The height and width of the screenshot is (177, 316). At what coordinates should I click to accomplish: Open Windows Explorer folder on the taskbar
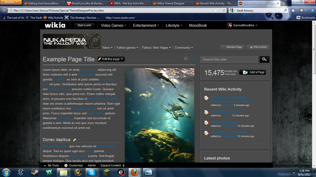tap(63, 173)
